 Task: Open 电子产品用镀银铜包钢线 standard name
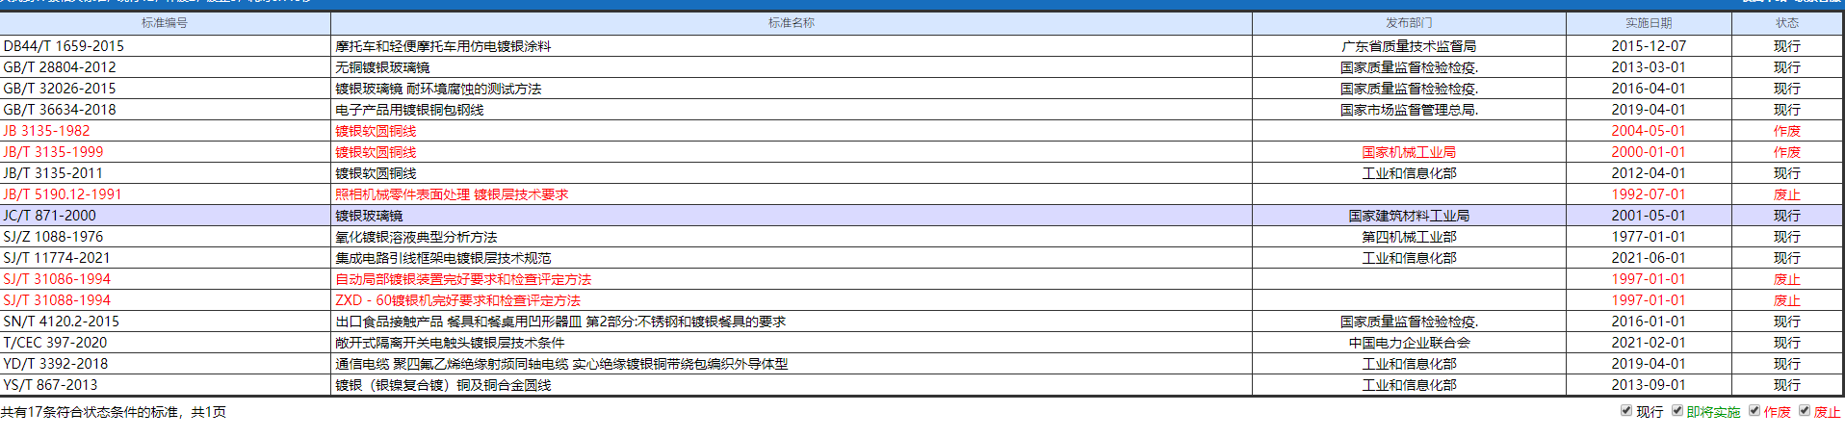[409, 110]
